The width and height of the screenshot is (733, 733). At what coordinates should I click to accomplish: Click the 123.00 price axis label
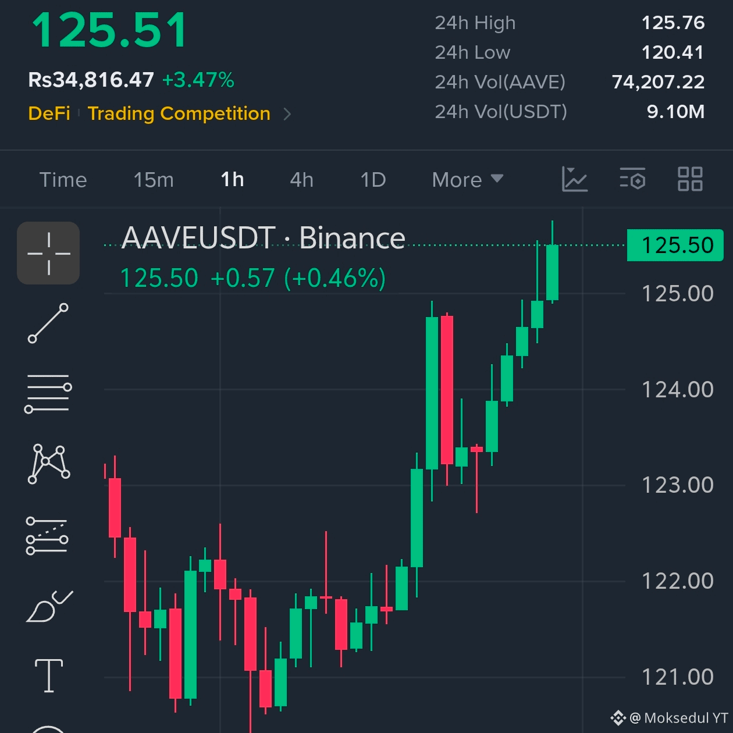coord(677,485)
